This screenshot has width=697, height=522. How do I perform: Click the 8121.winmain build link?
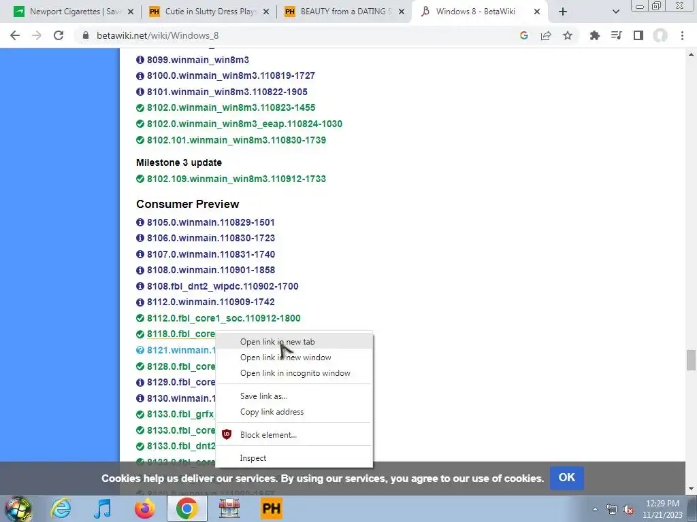[181, 350]
